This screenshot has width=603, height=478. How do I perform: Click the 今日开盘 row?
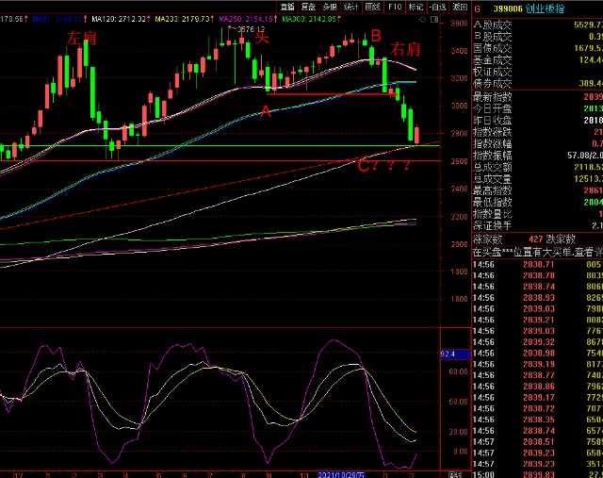click(x=537, y=108)
